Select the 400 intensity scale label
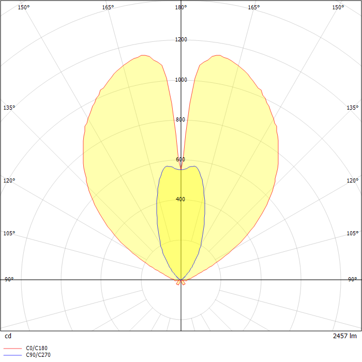The width and height of the screenshot is (362, 362). tap(180, 199)
